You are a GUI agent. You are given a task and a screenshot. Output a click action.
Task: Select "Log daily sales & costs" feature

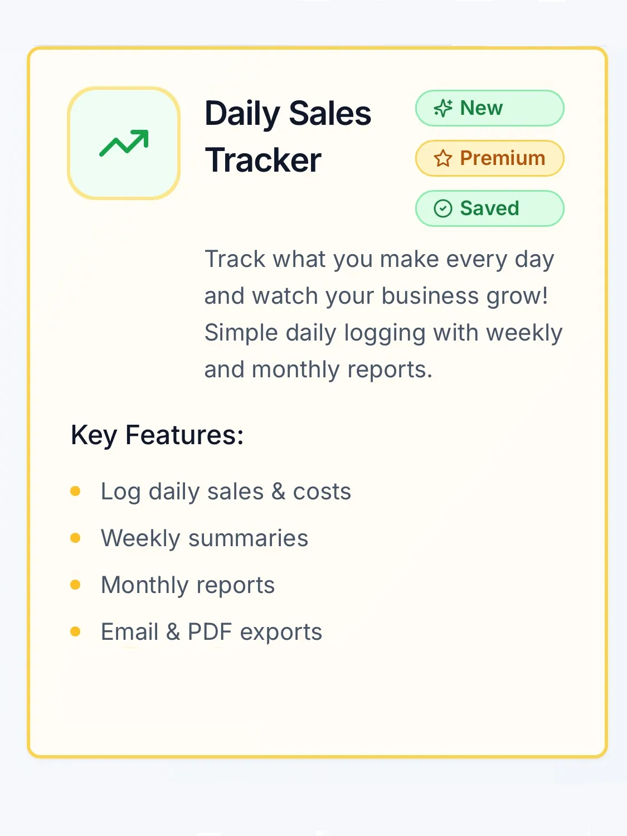pos(226,492)
